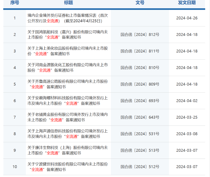This screenshot has width=210, height=177.
Task: Open the 老铺黄金 备案通知书 link
Action: pyautogui.click(x=68, y=117)
